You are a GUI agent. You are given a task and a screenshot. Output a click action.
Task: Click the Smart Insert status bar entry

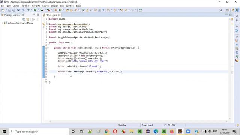pyautogui.click(x=147, y=125)
